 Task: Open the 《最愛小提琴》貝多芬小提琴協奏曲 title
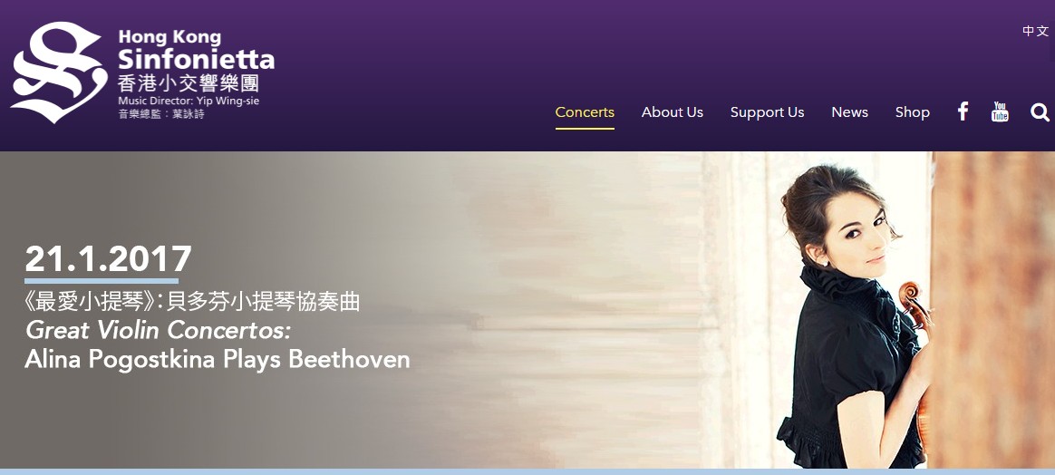point(192,302)
